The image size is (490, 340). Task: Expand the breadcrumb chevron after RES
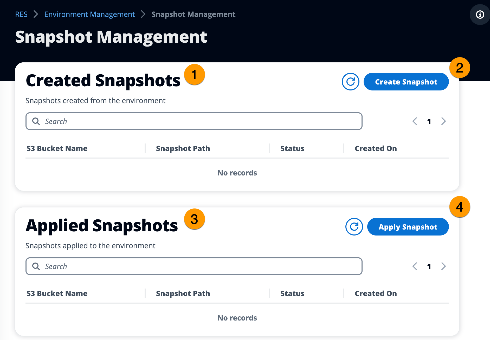tap(36, 14)
